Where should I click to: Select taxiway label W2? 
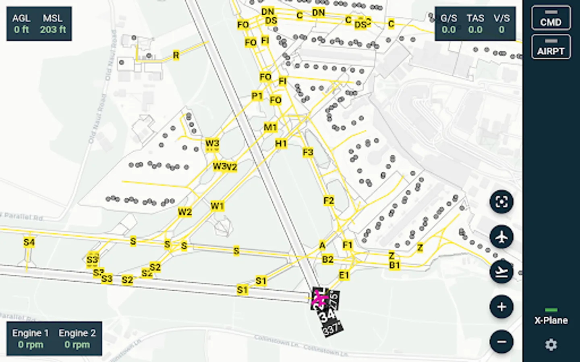[184, 212]
